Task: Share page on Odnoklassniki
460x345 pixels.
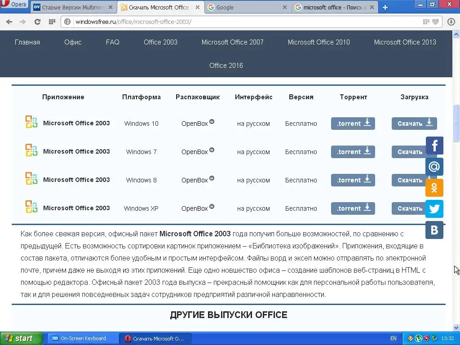Action: 434,188
